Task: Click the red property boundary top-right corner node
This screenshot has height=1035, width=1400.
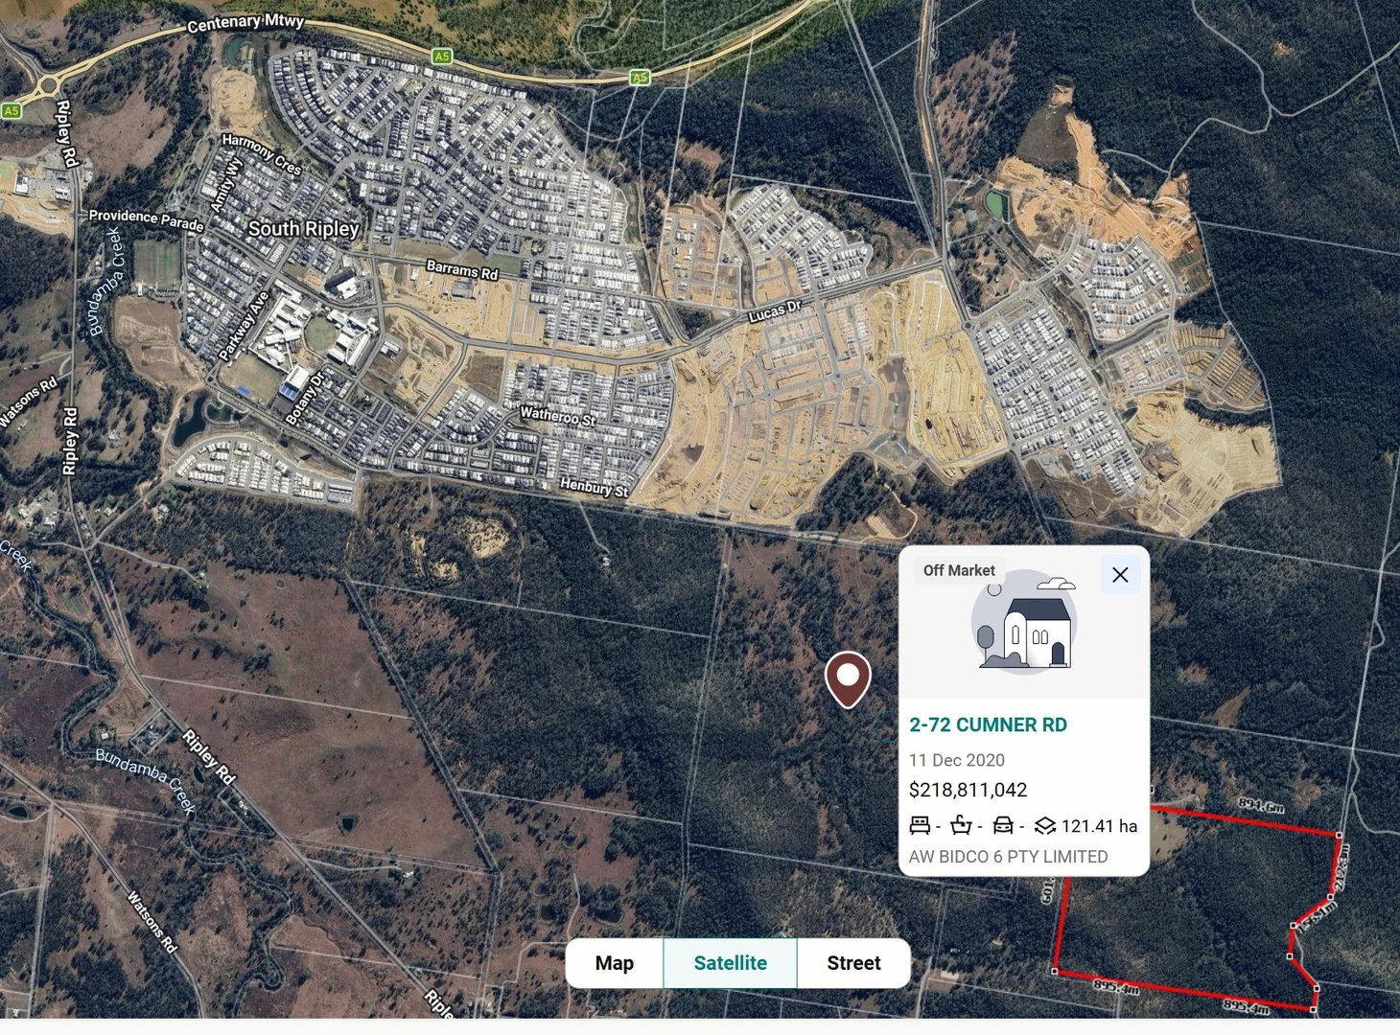Action: 1340,835
